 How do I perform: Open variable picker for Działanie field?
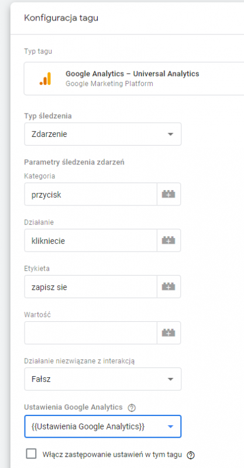pyautogui.click(x=169, y=240)
